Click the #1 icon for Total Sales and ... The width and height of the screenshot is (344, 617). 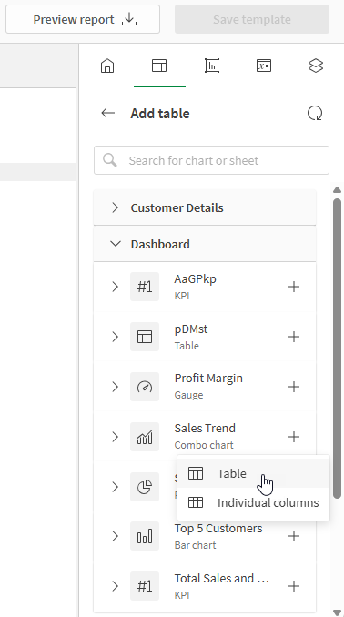point(145,586)
